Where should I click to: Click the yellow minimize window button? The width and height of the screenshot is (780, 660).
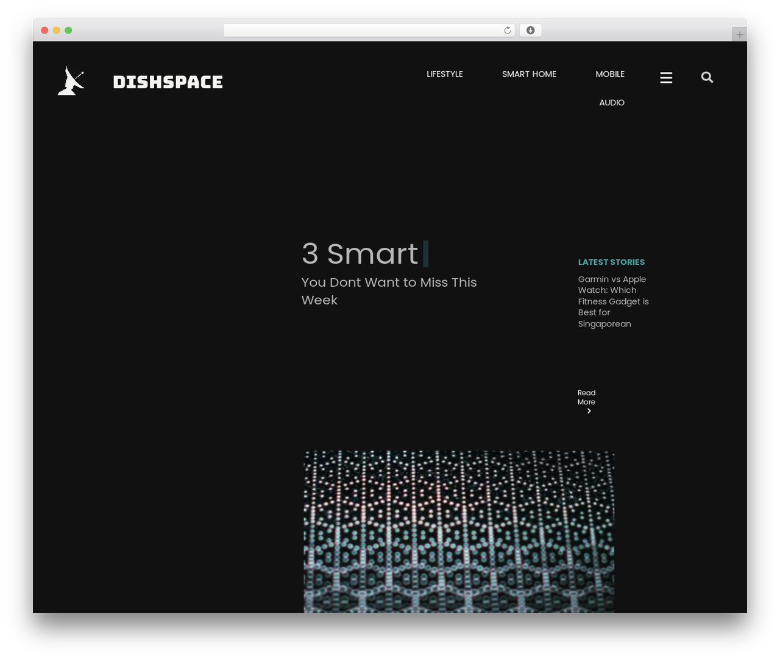click(57, 30)
